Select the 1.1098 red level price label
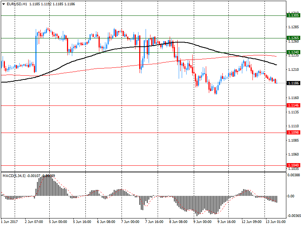This screenshot has height=226, width=301. point(293,133)
